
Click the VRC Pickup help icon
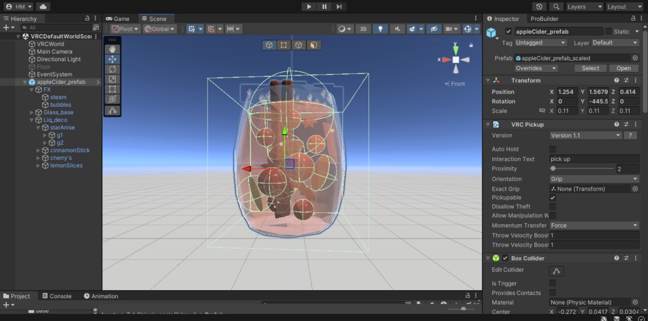616,124
